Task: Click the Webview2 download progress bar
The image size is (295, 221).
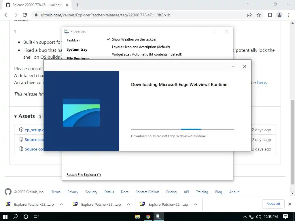Action: pos(183,129)
